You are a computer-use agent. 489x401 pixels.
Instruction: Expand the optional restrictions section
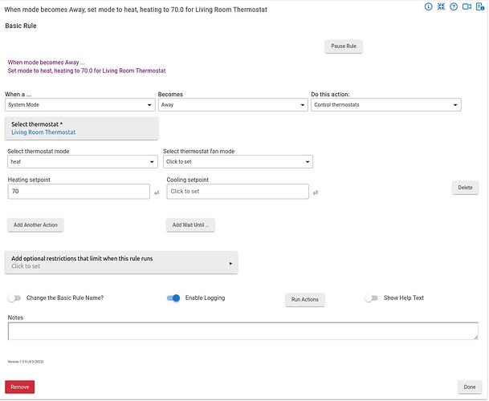click(121, 263)
